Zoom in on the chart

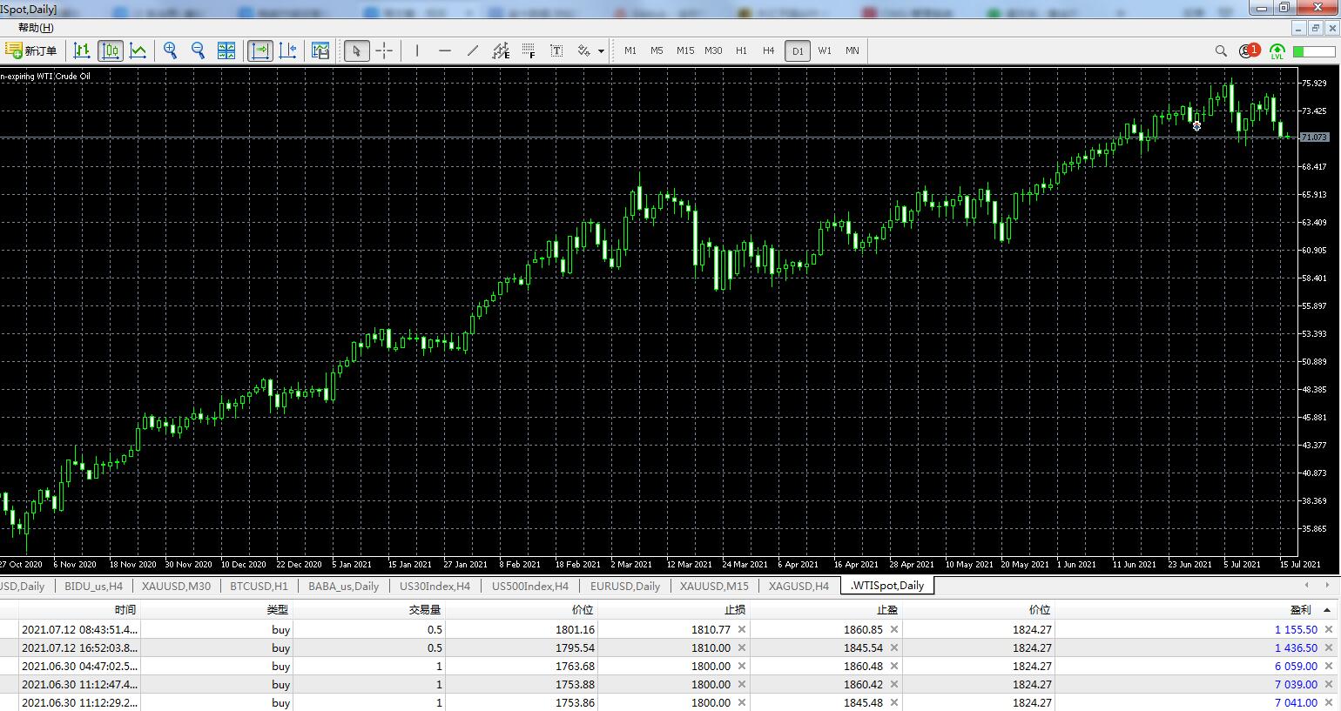click(171, 50)
